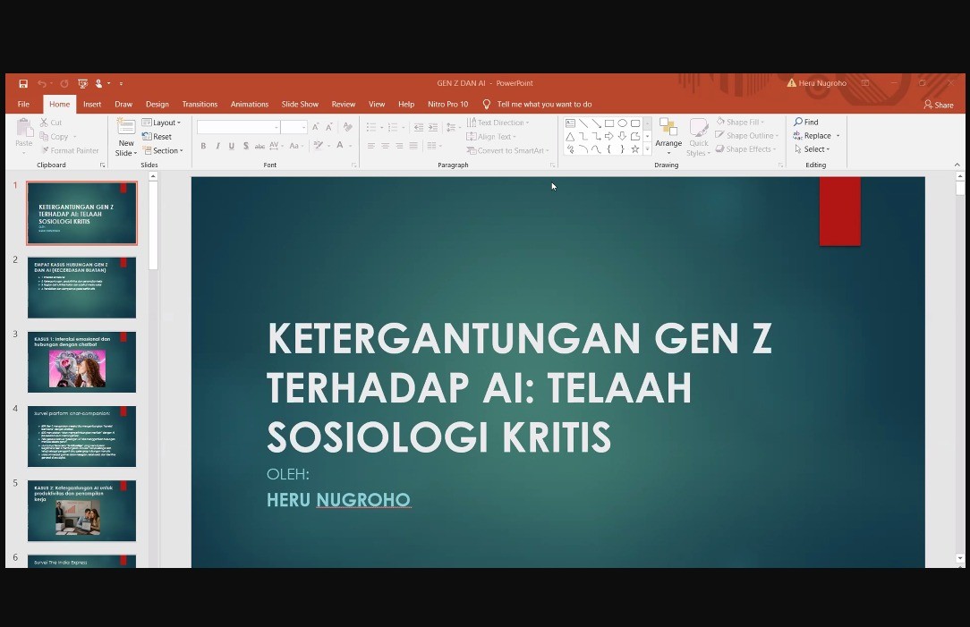Image resolution: width=970 pixels, height=627 pixels.
Task: Switch to the Insert tab
Action: tap(92, 105)
